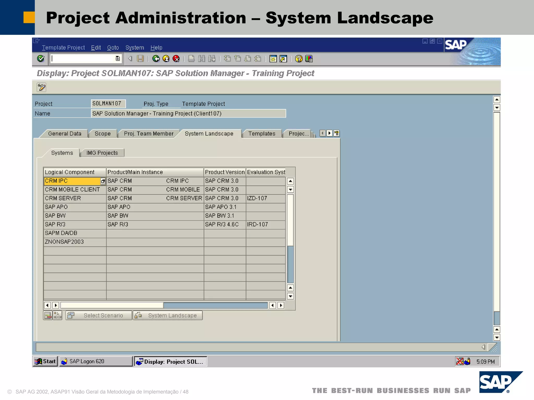Select the SAP APO logical component cell
Viewport: 534px width, 400px height.
(x=75, y=207)
